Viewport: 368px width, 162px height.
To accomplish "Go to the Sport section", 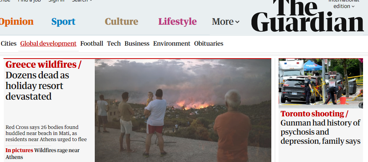I will point(63,22).
